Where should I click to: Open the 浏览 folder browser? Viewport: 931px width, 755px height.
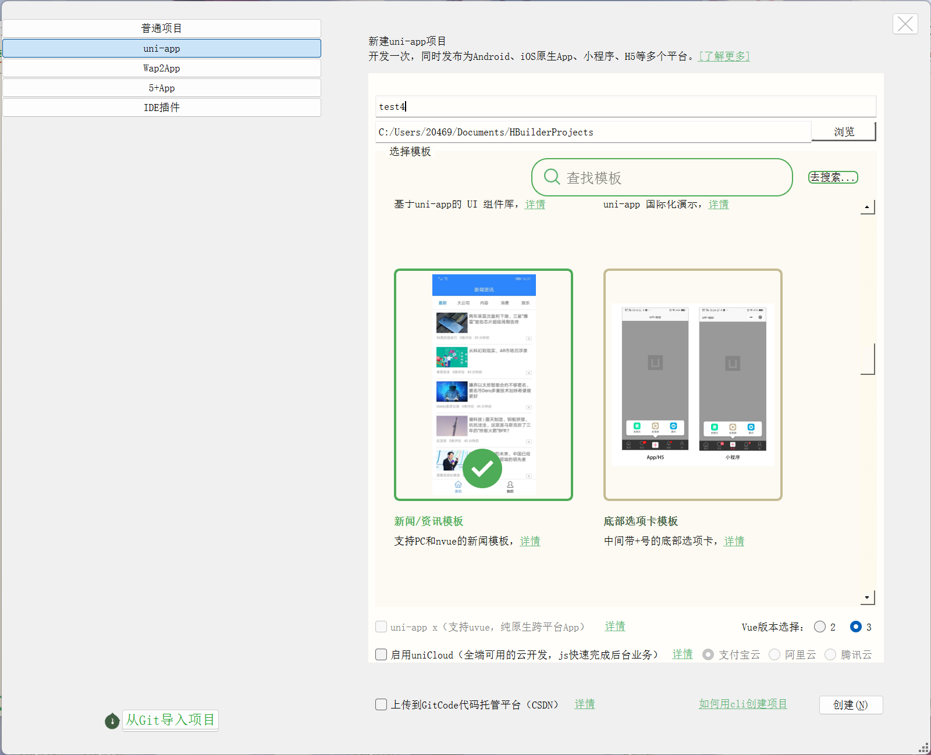[844, 132]
